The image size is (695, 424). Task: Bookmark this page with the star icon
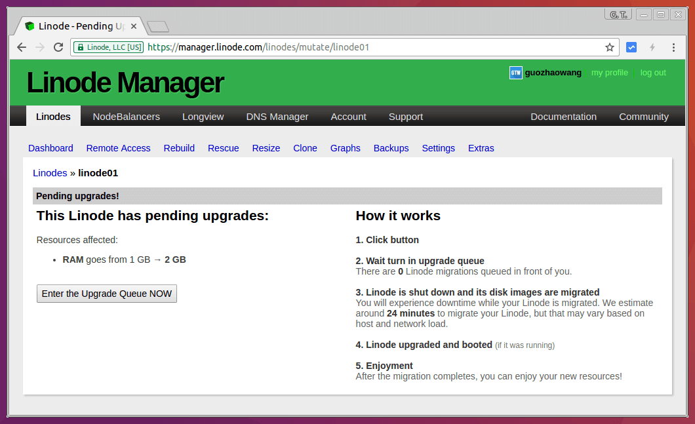pos(609,47)
